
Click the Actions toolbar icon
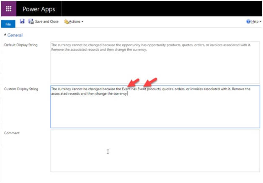[66, 21]
